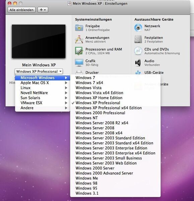Click the red close window button
Viewport: 194px width, 201px height.
pos(9,3)
